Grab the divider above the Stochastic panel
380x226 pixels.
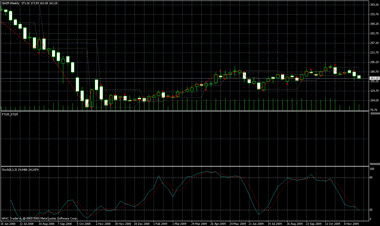185,166
